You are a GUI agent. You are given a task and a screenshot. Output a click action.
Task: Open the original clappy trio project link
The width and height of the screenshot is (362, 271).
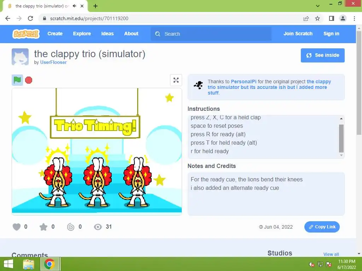269,87
